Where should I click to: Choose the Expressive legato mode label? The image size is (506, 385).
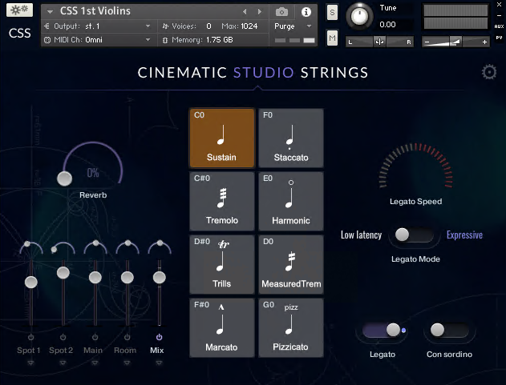point(464,235)
